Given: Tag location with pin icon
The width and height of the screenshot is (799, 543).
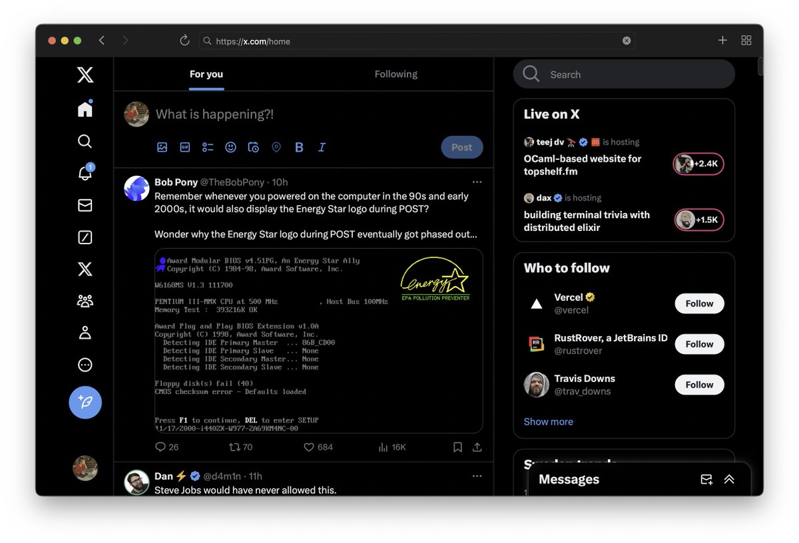Looking at the screenshot, I should [276, 147].
